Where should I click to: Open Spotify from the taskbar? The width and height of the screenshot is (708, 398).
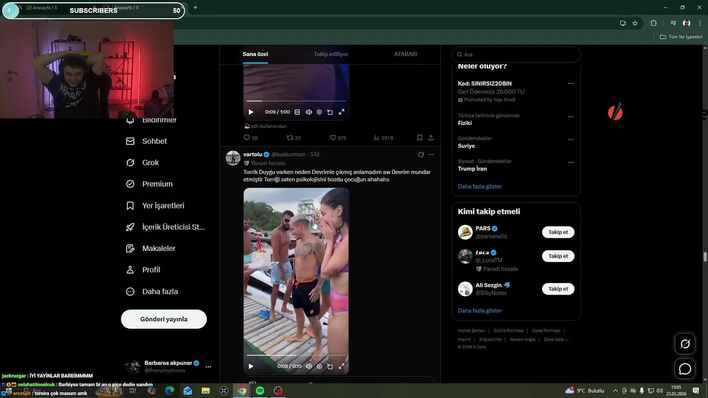[260, 391]
